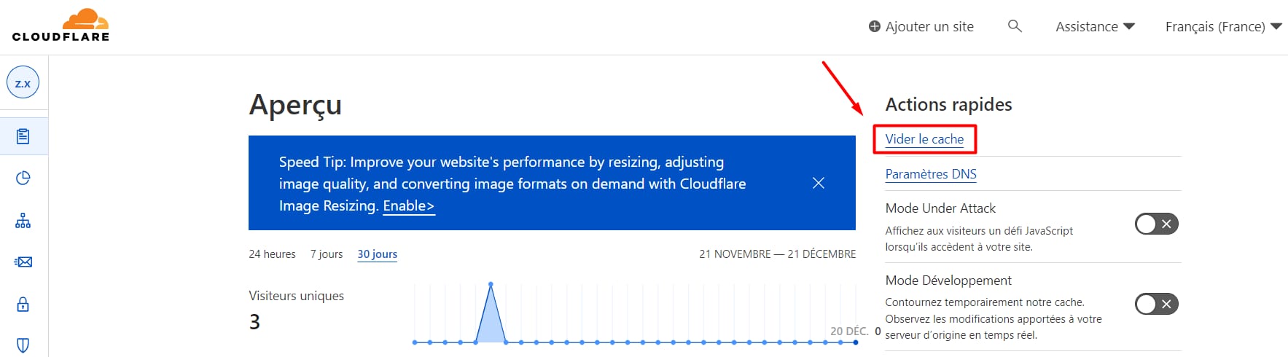Open the SSL/TLS padlock sidebar icon
This screenshot has height=357, width=1288.
pos(23,304)
